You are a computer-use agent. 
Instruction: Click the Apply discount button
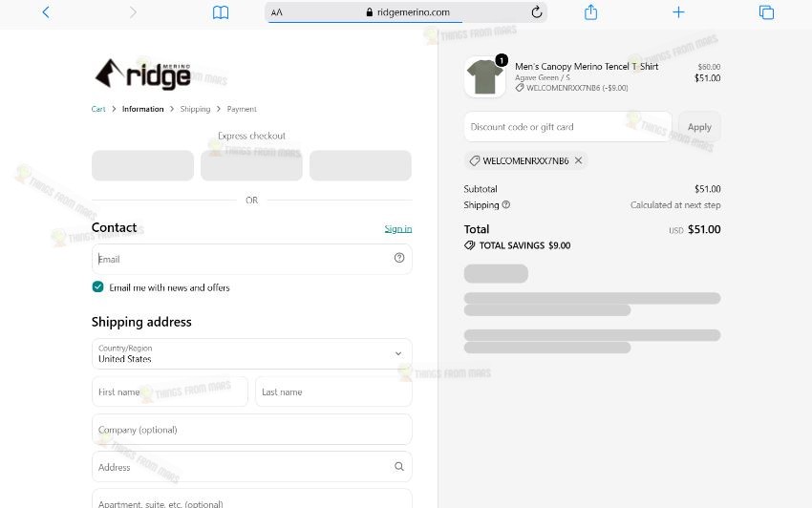tap(699, 127)
